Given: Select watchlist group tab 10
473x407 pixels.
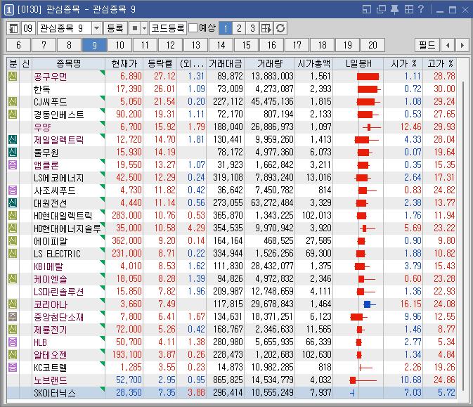Looking at the screenshot, I should coord(119,45).
